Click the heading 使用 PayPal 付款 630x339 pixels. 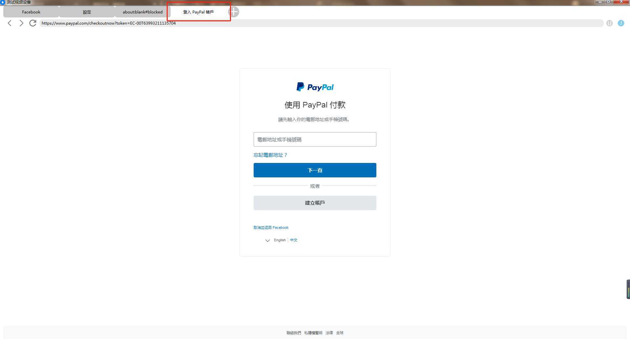[x=315, y=105]
